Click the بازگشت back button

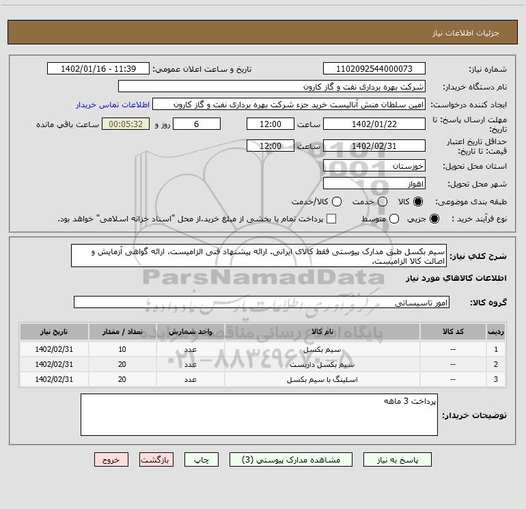(x=156, y=460)
